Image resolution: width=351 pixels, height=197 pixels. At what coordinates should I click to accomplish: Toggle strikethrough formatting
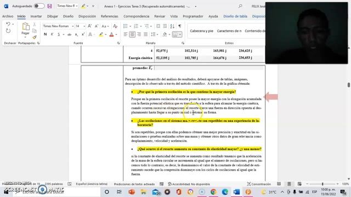click(x=70, y=34)
